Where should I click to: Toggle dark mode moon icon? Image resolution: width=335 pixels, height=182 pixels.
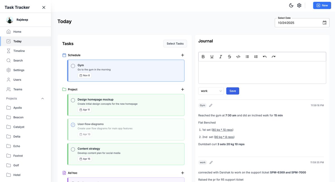point(291,5)
